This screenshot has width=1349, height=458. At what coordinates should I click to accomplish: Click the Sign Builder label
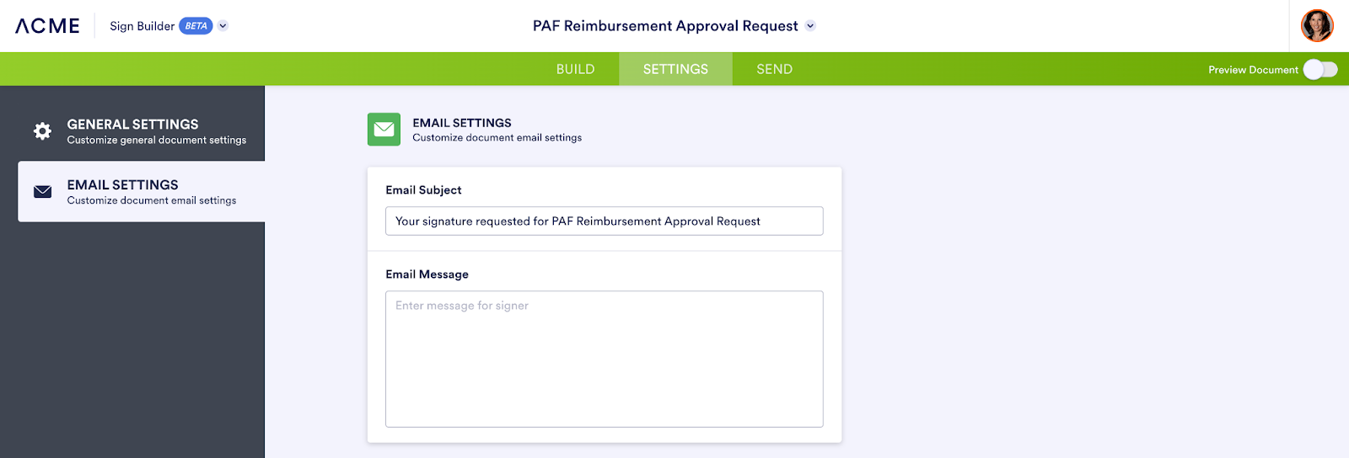142,26
